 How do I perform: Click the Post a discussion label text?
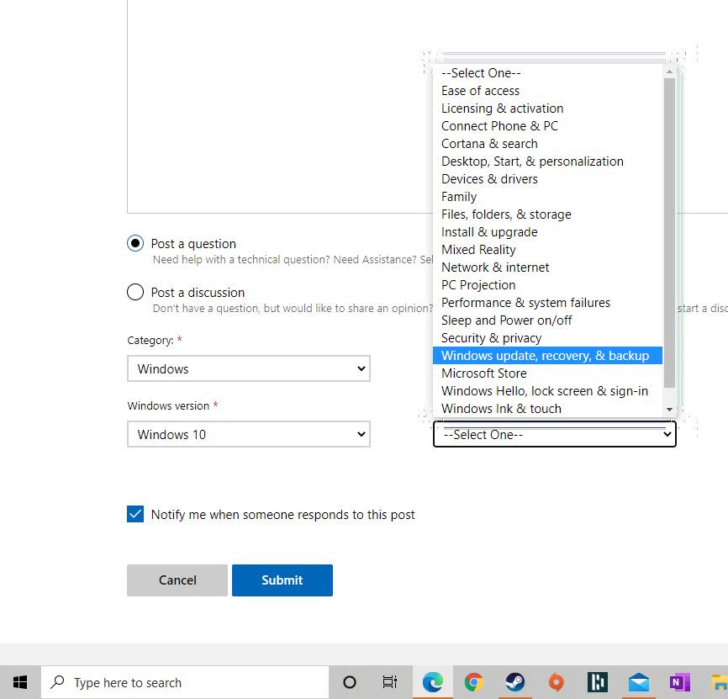click(x=198, y=293)
